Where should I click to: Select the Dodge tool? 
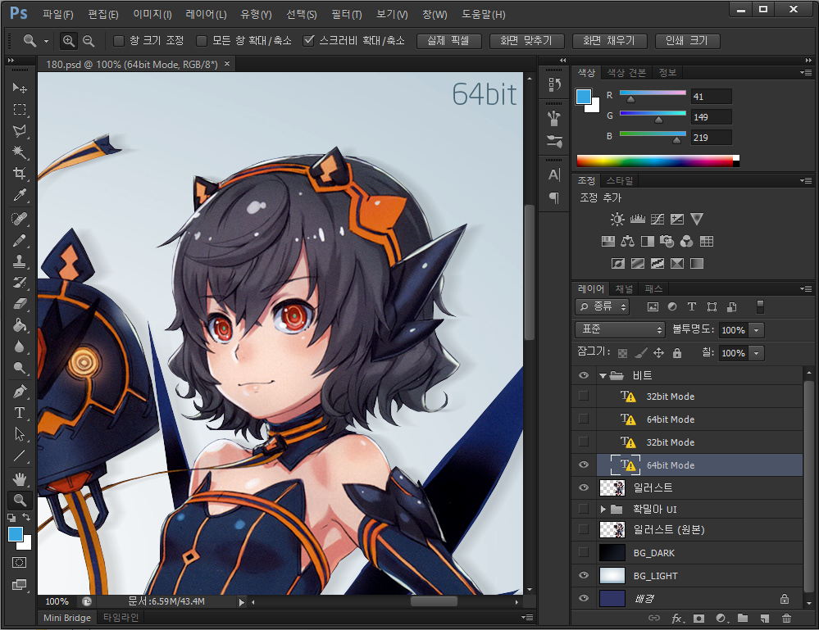coord(20,368)
